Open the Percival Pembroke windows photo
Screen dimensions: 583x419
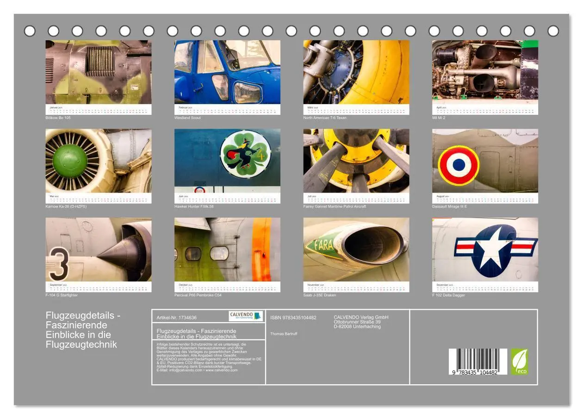click(227, 250)
